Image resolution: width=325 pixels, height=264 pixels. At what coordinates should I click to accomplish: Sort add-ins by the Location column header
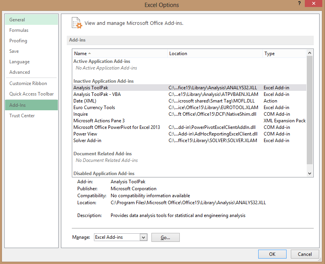pos(215,54)
